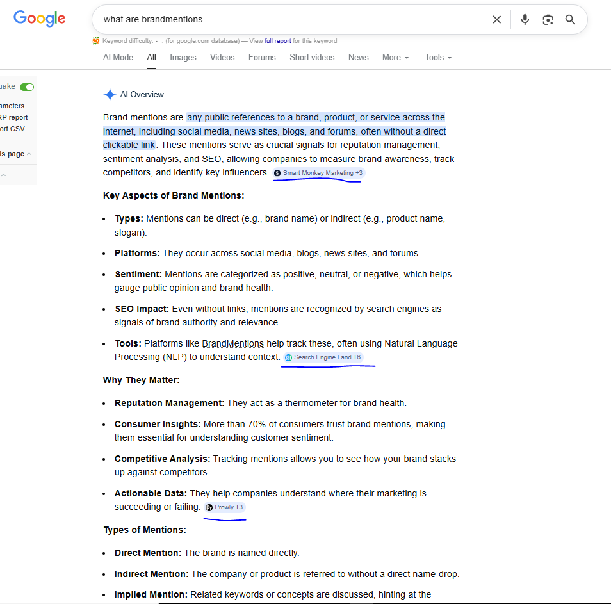
Task: Click the SEOquake extension icon near keyword difficulty
Action: point(95,40)
